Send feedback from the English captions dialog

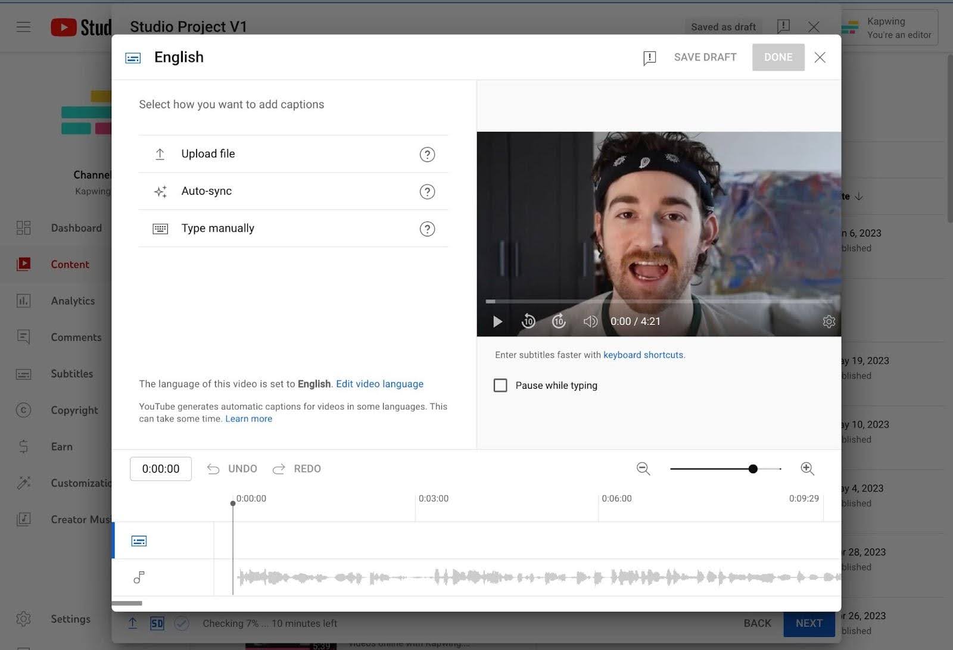pyautogui.click(x=649, y=57)
